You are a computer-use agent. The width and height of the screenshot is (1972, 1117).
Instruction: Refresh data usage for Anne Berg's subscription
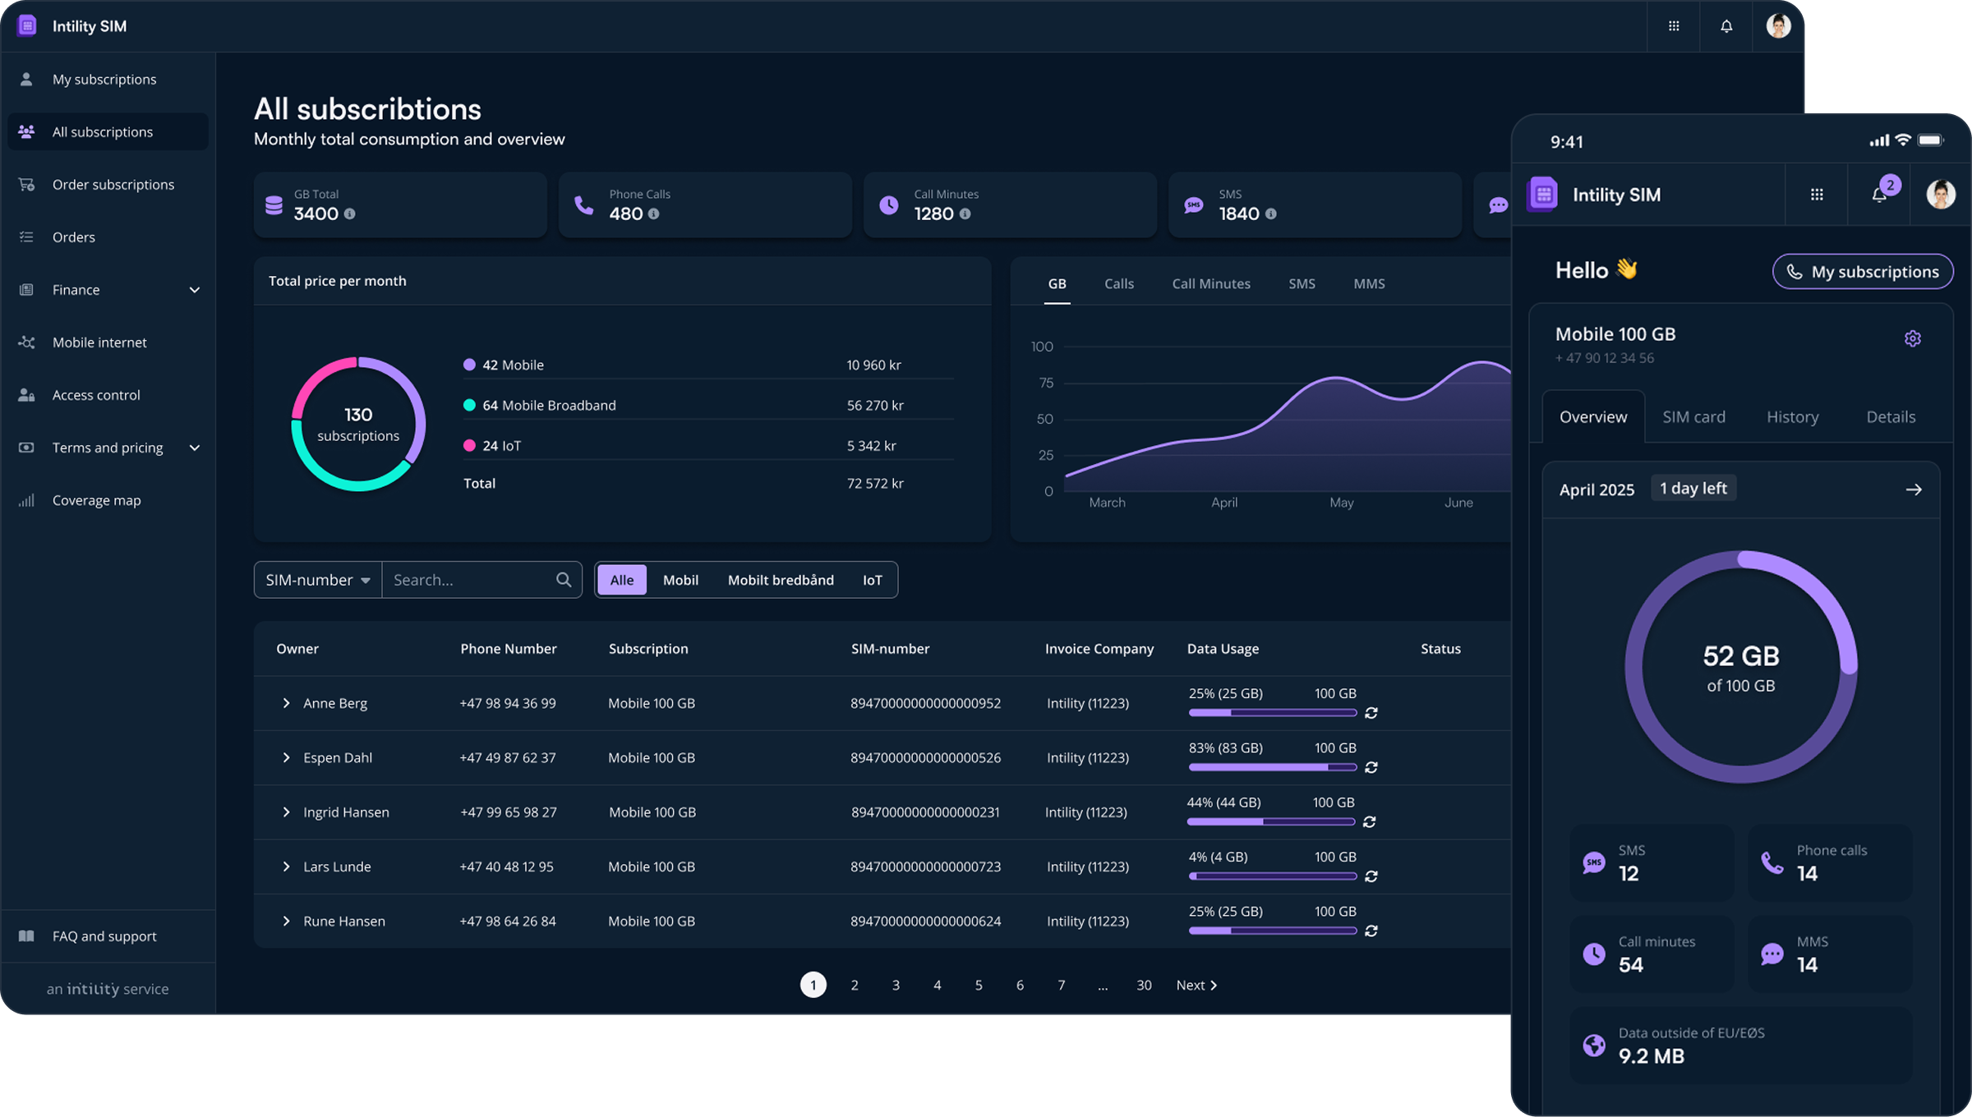[x=1371, y=713]
